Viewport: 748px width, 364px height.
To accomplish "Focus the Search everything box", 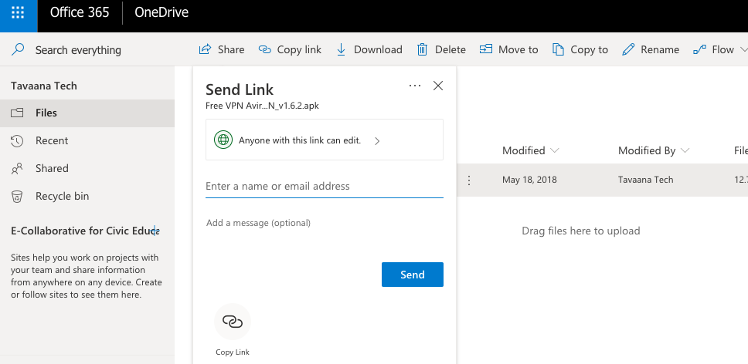I will point(78,50).
